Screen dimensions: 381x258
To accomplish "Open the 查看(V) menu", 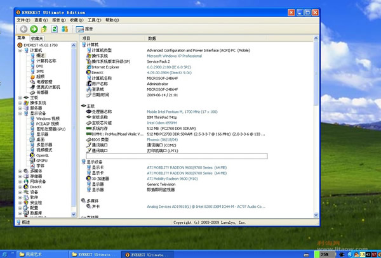I will pos(41,20).
